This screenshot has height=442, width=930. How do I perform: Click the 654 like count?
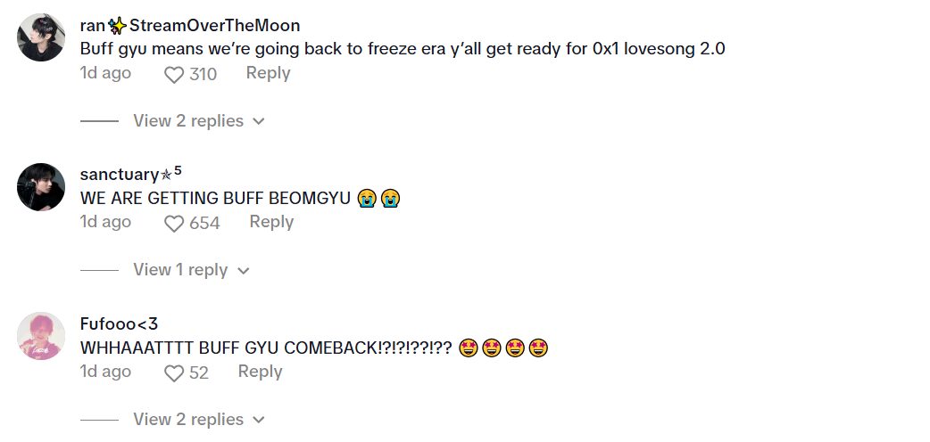(204, 224)
